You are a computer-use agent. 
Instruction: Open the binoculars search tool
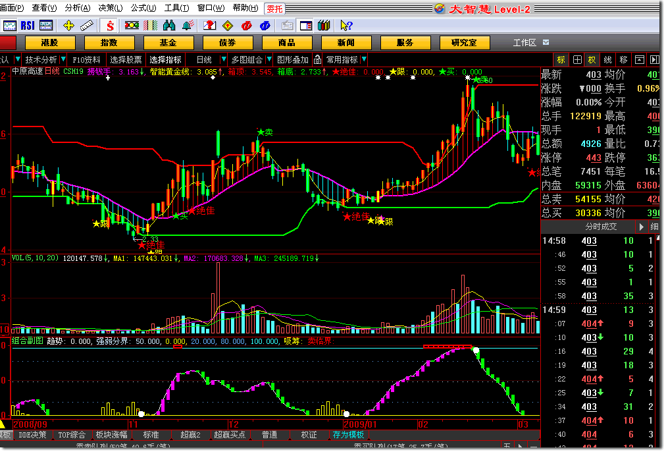[x=169, y=26]
